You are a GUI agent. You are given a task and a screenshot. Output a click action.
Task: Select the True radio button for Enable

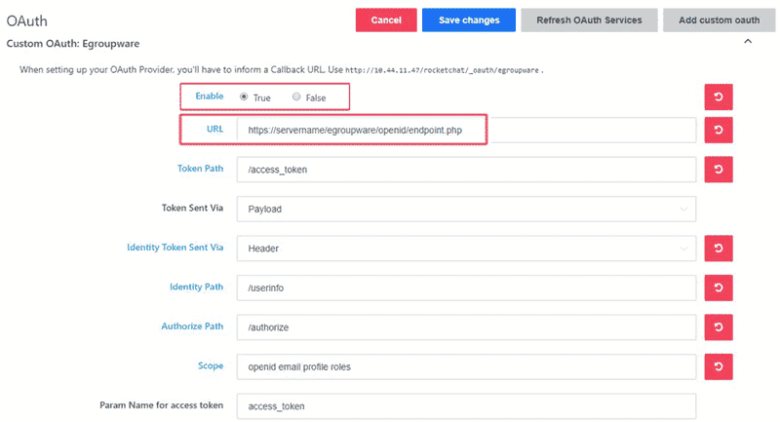pyautogui.click(x=244, y=96)
